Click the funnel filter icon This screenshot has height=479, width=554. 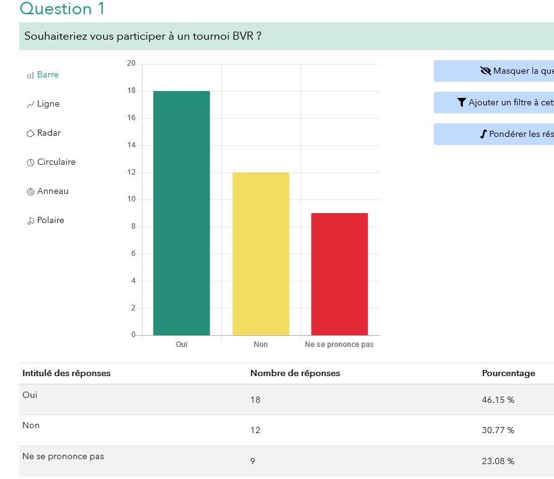(461, 103)
